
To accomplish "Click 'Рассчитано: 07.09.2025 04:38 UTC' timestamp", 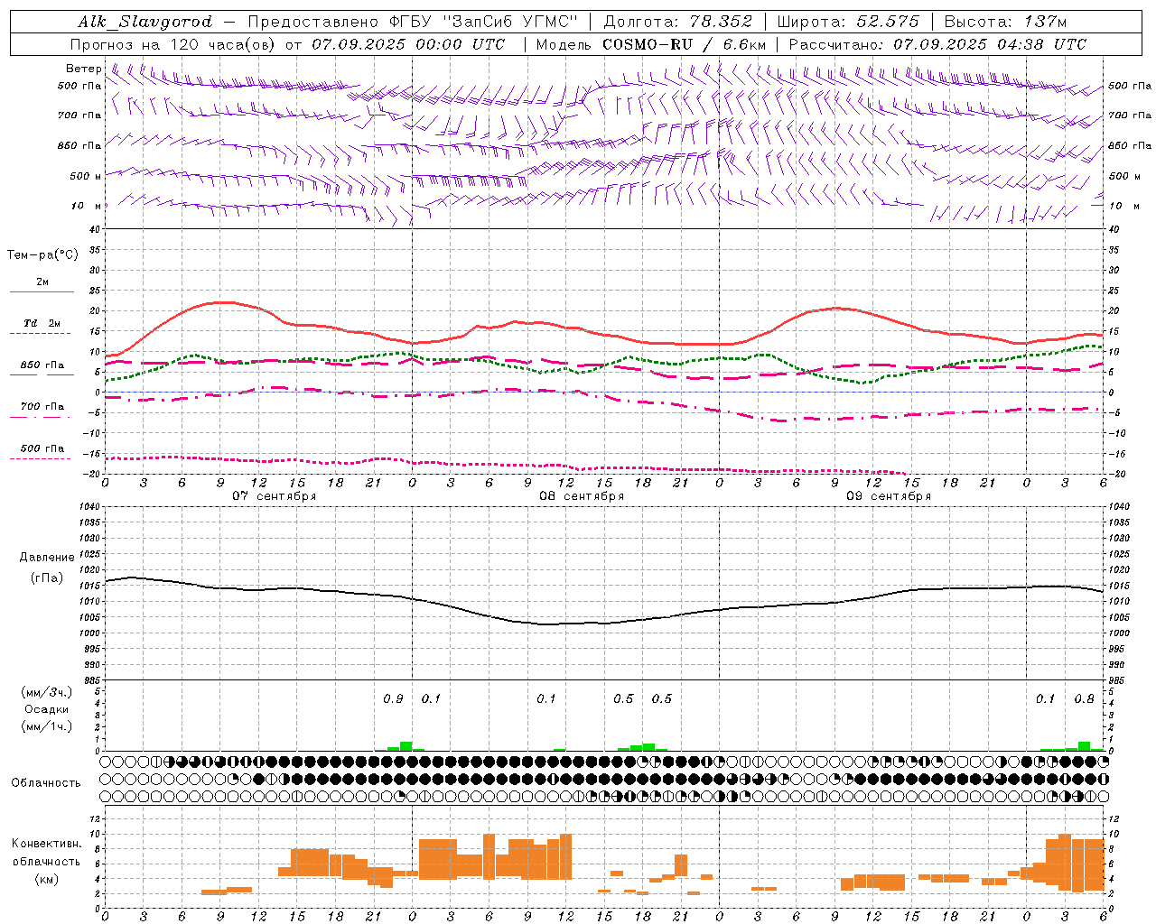I will click(937, 44).
